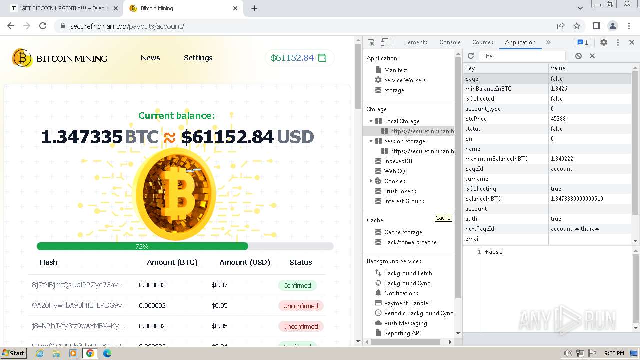Show more DevTools tabs chevron

click(x=548, y=42)
